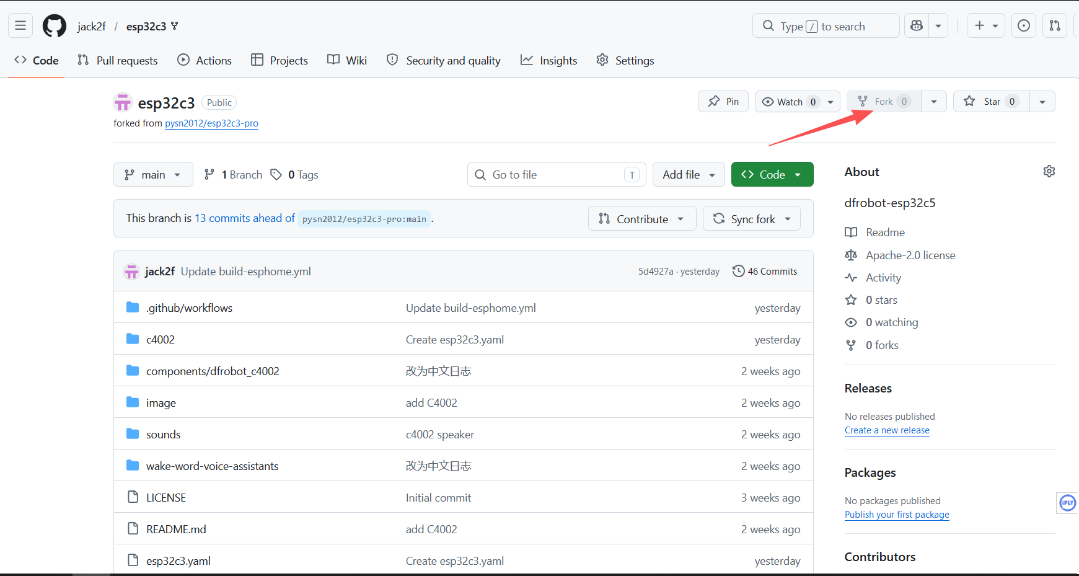This screenshot has height=576, width=1079.
Task: View the 1 Branch list
Action: coord(234,175)
